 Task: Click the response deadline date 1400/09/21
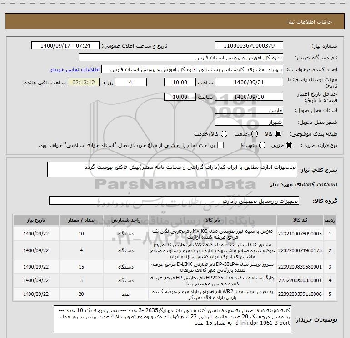click(249, 83)
